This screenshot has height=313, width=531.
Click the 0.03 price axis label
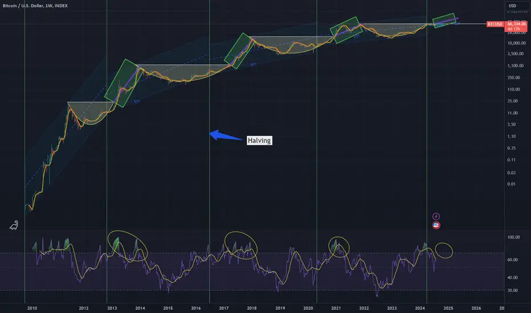(512, 173)
